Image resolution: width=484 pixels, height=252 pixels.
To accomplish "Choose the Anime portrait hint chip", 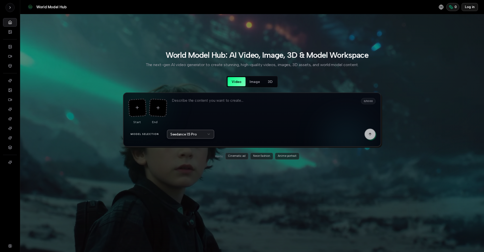I will click(287, 156).
